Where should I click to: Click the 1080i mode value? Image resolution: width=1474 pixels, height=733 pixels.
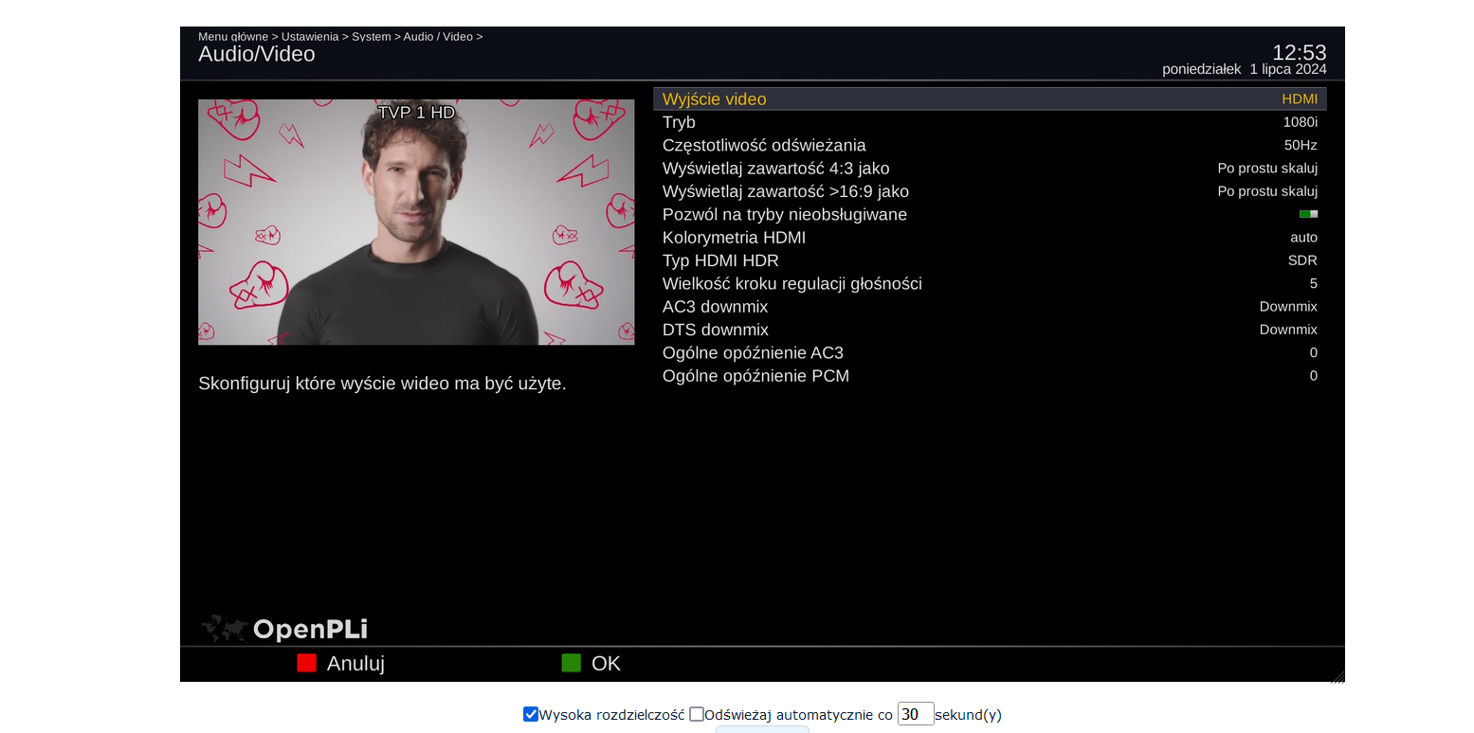[x=1301, y=122]
